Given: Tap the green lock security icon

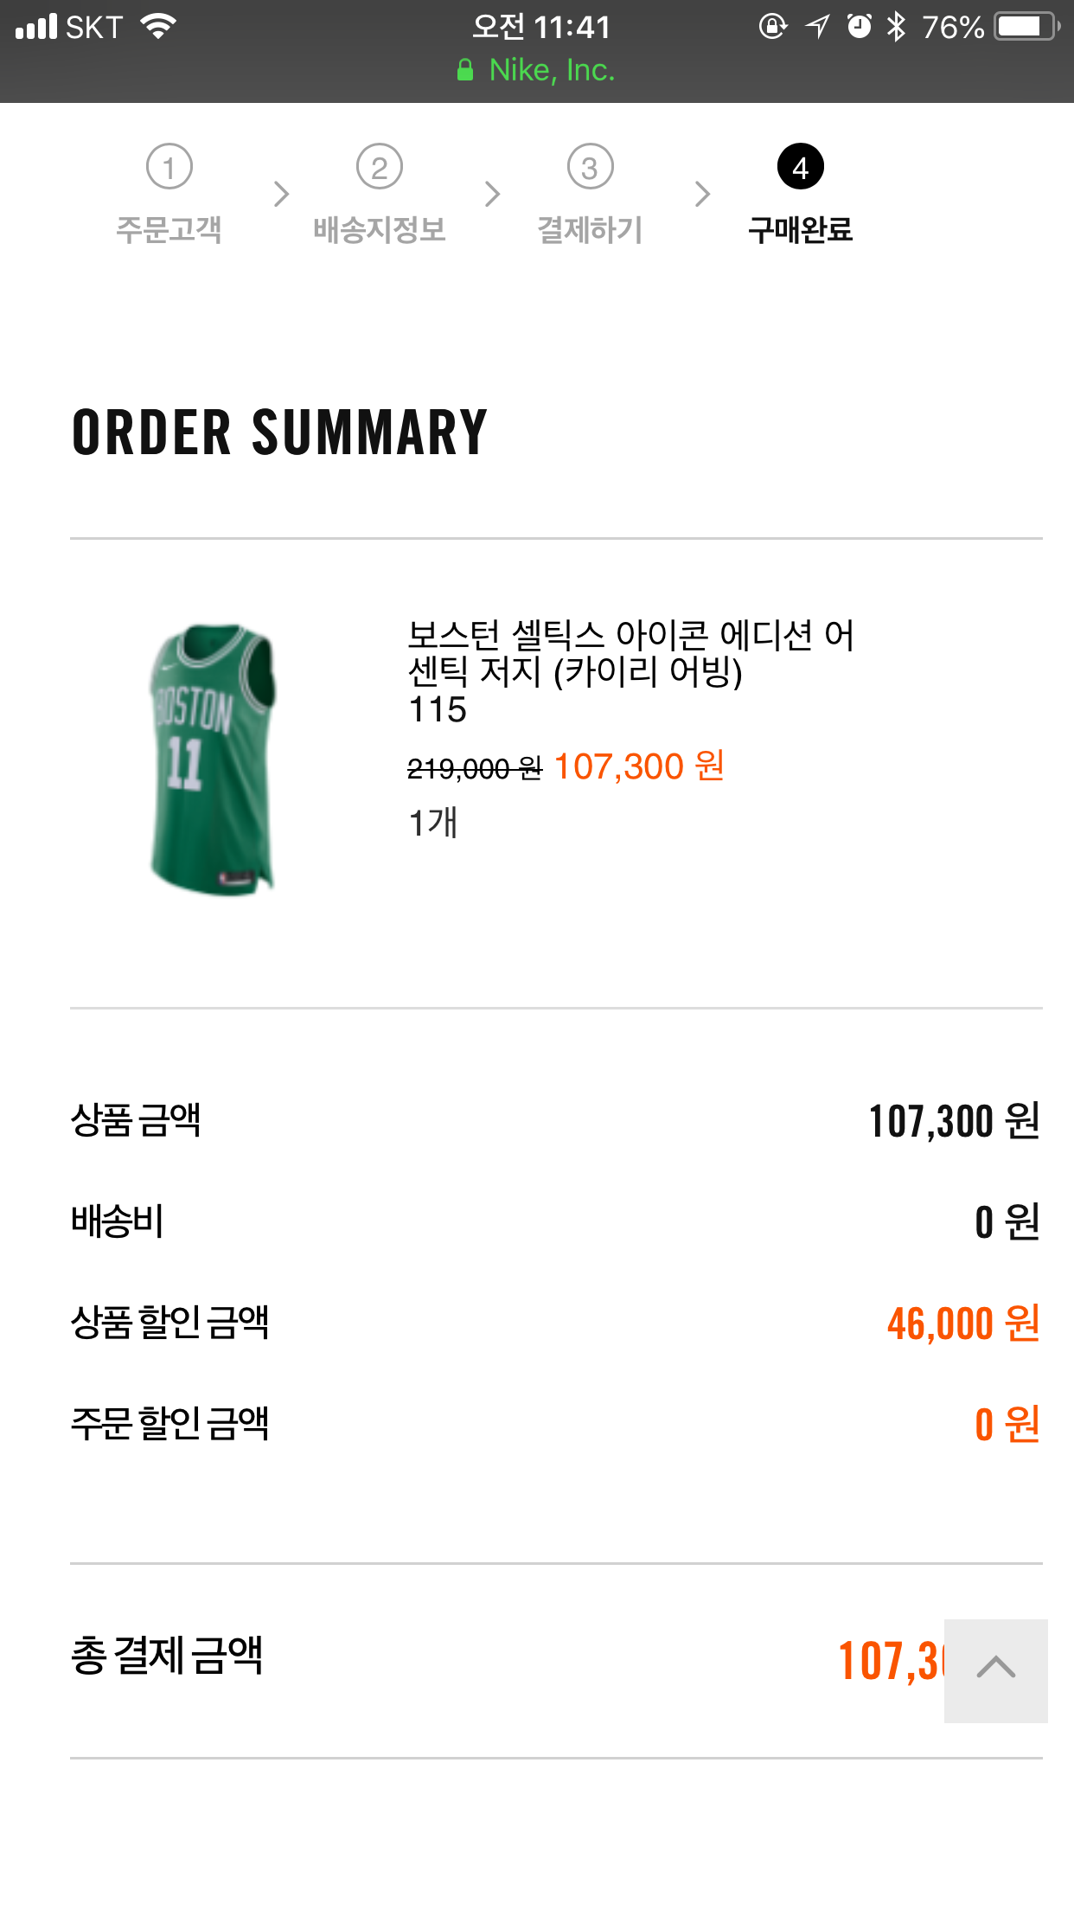Looking at the screenshot, I should (x=465, y=70).
